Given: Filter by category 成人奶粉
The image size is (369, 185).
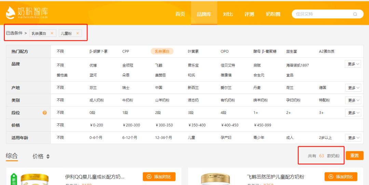Looking at the screenshot, I should click(96, 100).
